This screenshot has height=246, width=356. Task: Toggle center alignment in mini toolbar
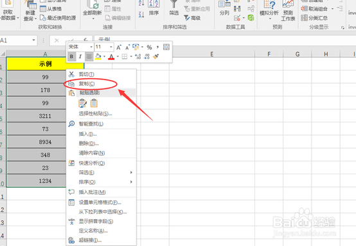89,56
